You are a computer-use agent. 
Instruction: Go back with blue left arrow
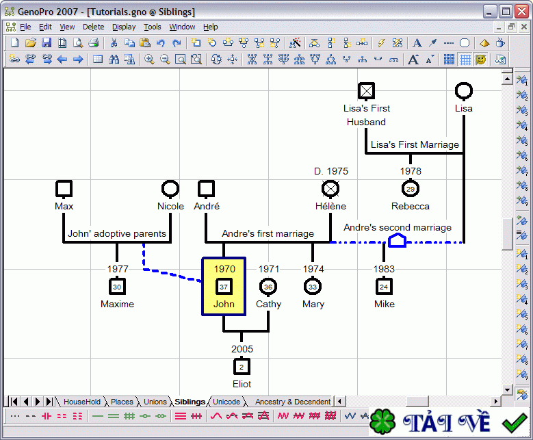coord(62,60)
